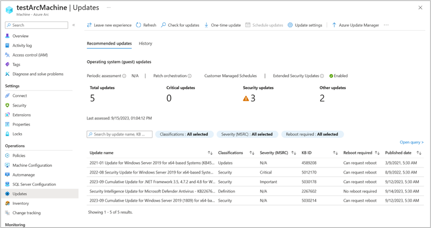Open the Windows Server 2019 (1809) update row

pos(255,200)
